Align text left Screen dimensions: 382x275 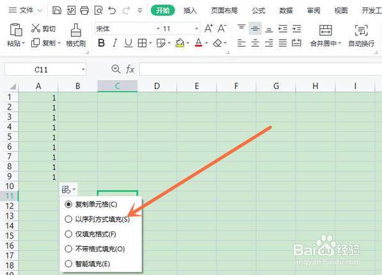[x=241, y=43]
